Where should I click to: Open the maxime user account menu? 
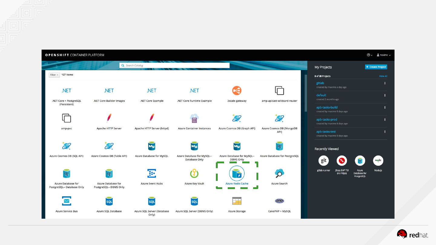pyautogui.click(x=384, y=55)
